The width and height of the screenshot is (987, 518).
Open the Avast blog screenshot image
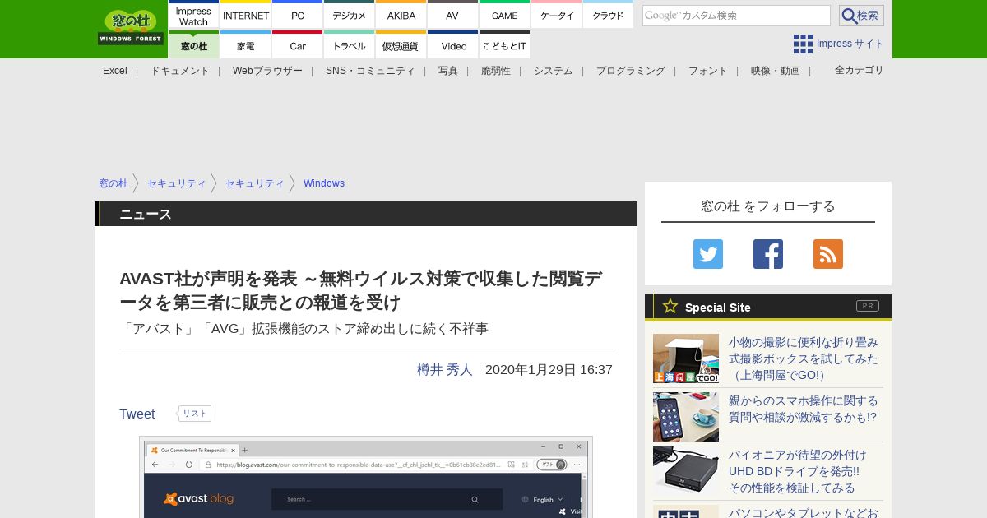pyautogui.click(x=366, y=477)
